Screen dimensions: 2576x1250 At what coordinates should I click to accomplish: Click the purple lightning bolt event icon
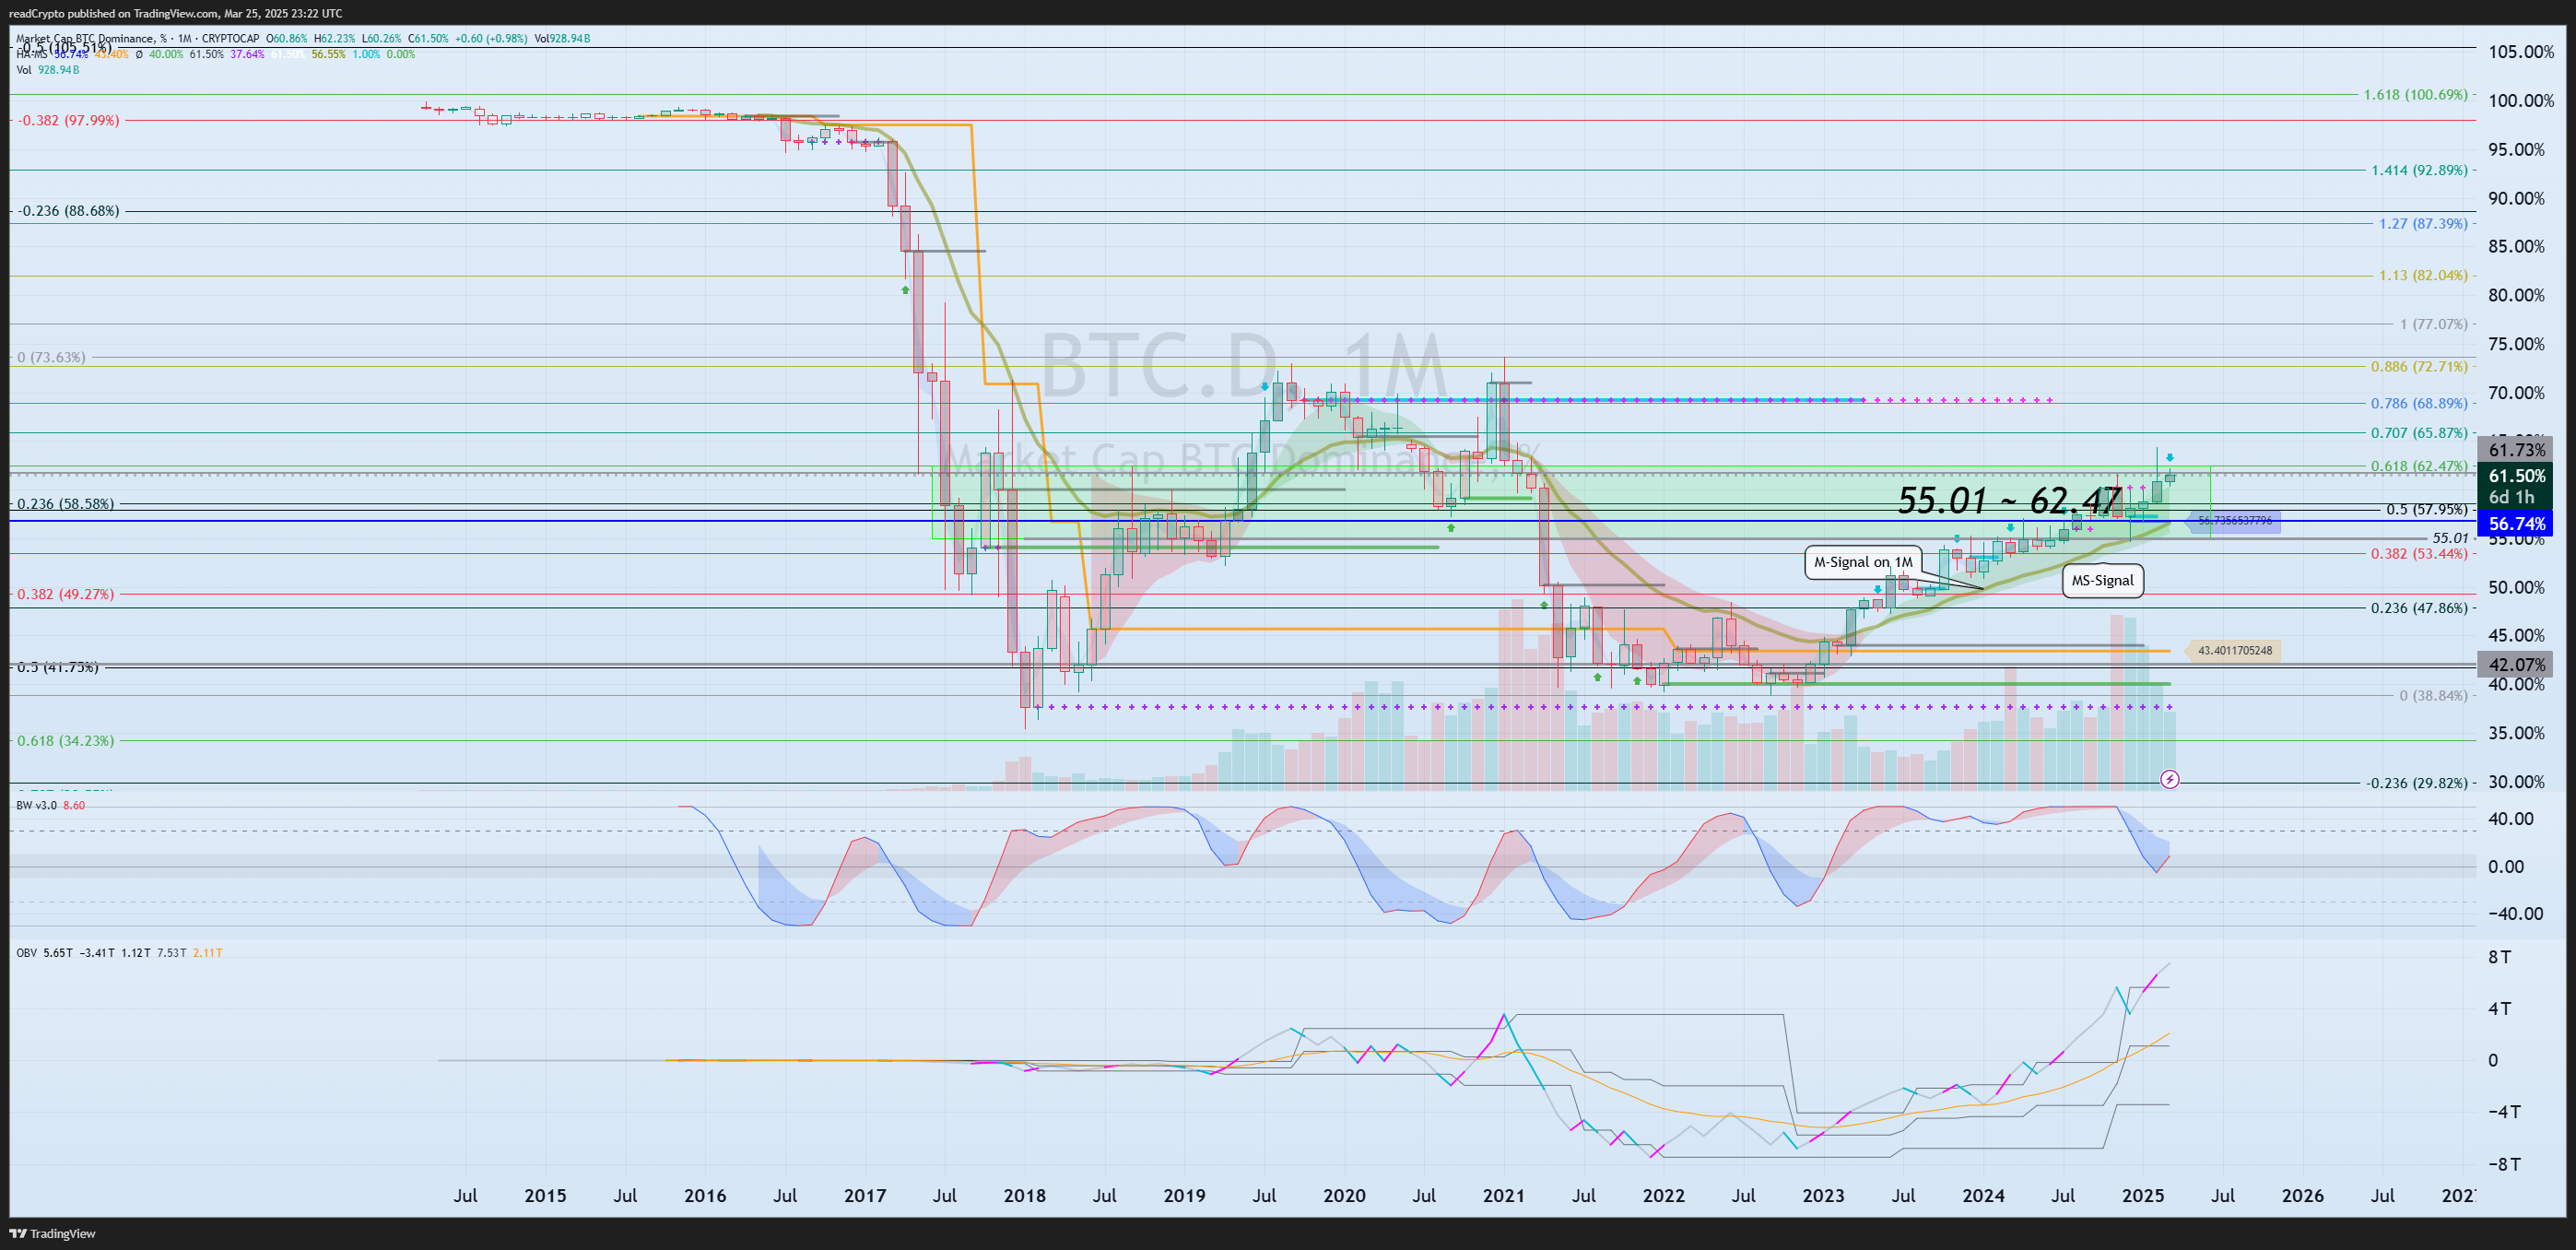(2169, 779)
